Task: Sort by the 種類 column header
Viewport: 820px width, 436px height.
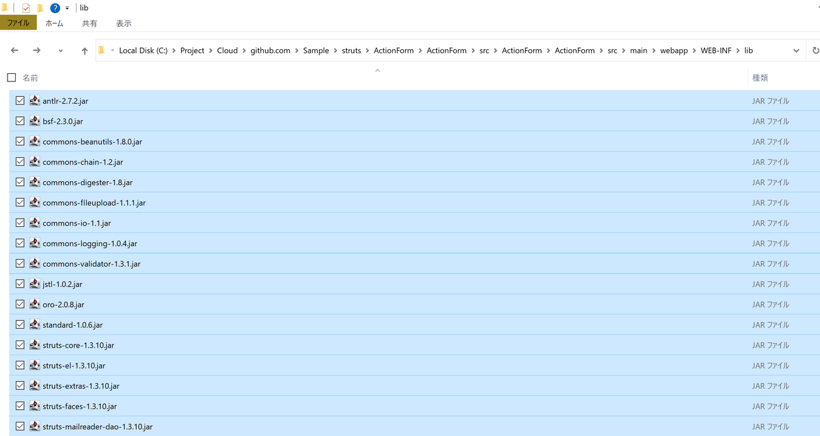Action: [760, 78]
